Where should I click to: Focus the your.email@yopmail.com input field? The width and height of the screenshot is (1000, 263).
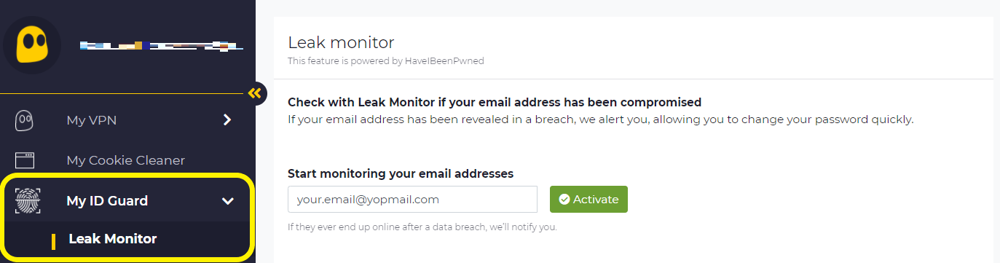click(x=412, y=200)
